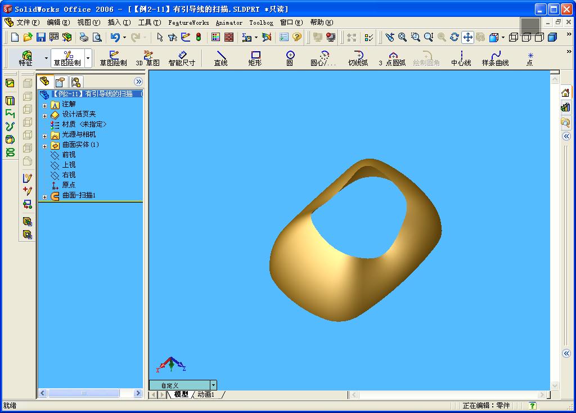
Task: Create a new document with the New icon
Action: 15,37
